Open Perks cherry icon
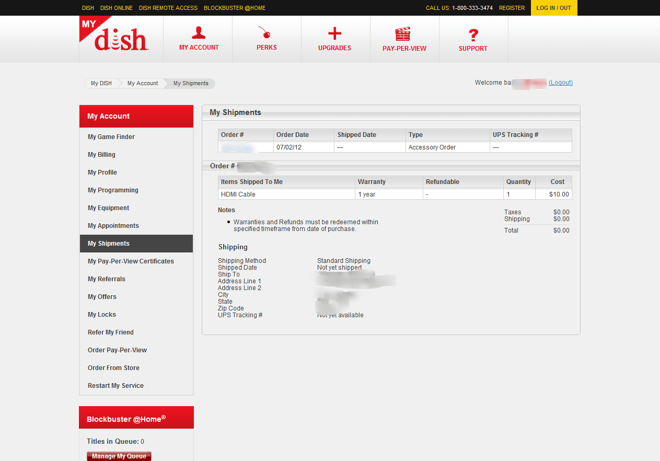The height and width of the screenshot is (461, 660). pos(265,33)
